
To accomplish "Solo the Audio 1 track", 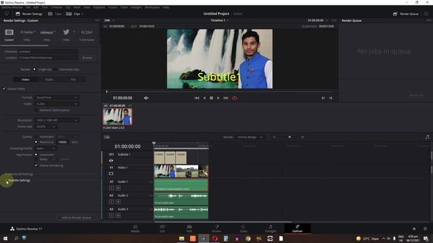I will (x=111, y=188).
